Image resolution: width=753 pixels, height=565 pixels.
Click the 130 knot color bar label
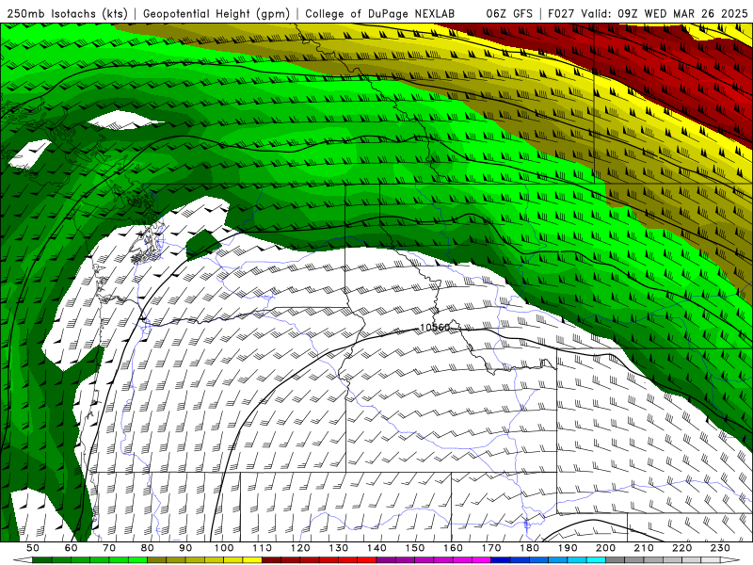(339, 548)
